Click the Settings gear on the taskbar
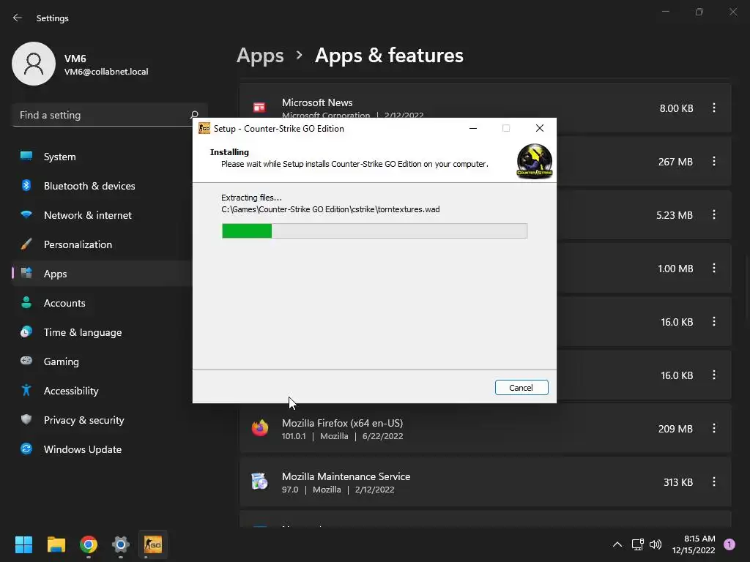This screenshot has width=750, height=562. pos(121,544)
